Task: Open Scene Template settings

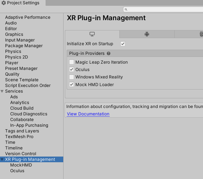Action: 22,80
